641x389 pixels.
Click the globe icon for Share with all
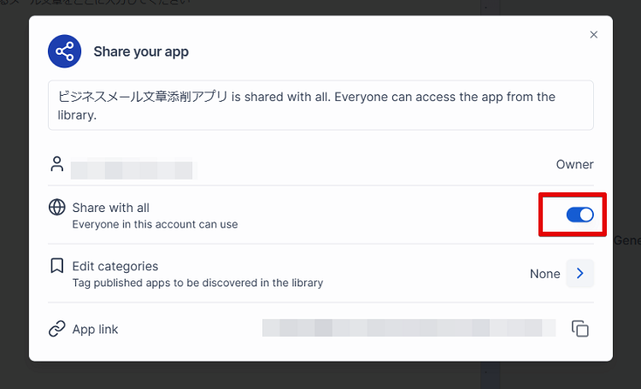[57, 208]
